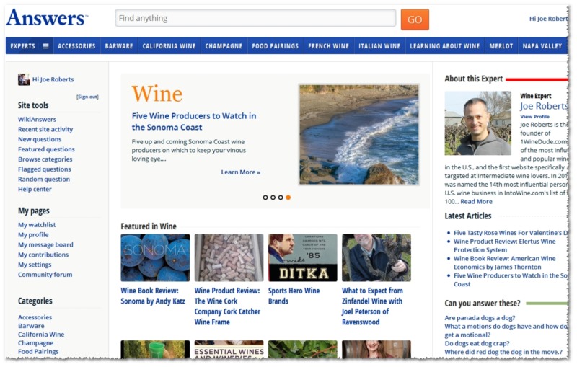Click the Find anything search box

[x=255, y=18]
